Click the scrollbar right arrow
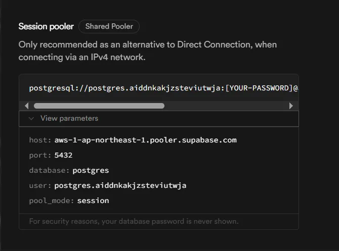Screen dimensions: 339x251 click(291, 106)
